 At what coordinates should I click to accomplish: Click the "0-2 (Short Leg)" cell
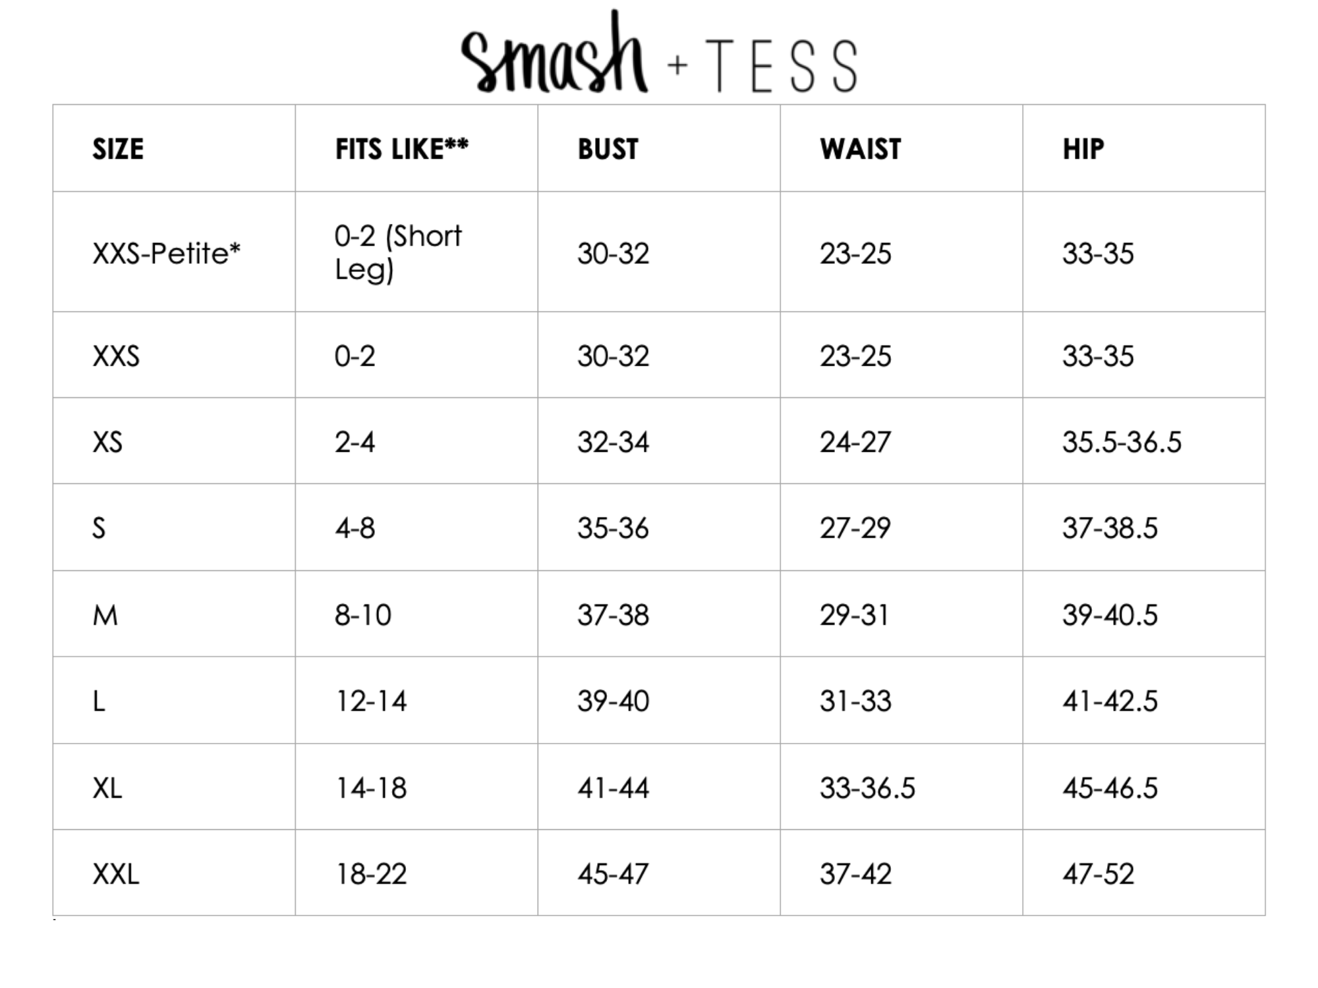click(x=398, y=253)
